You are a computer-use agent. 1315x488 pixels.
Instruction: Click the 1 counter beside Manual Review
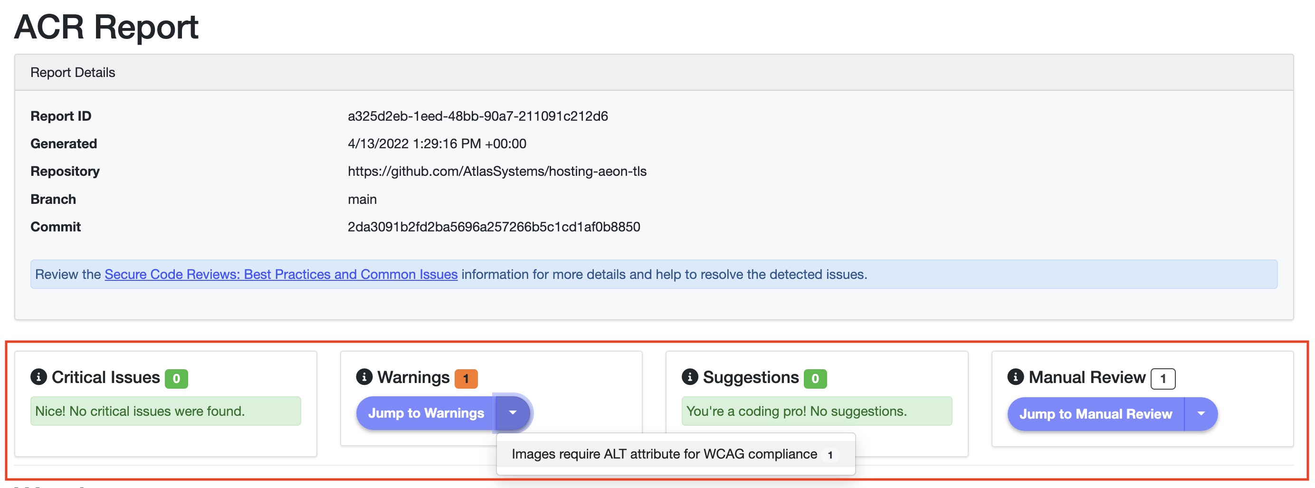pyautogui.click(x=1163, y=378)
